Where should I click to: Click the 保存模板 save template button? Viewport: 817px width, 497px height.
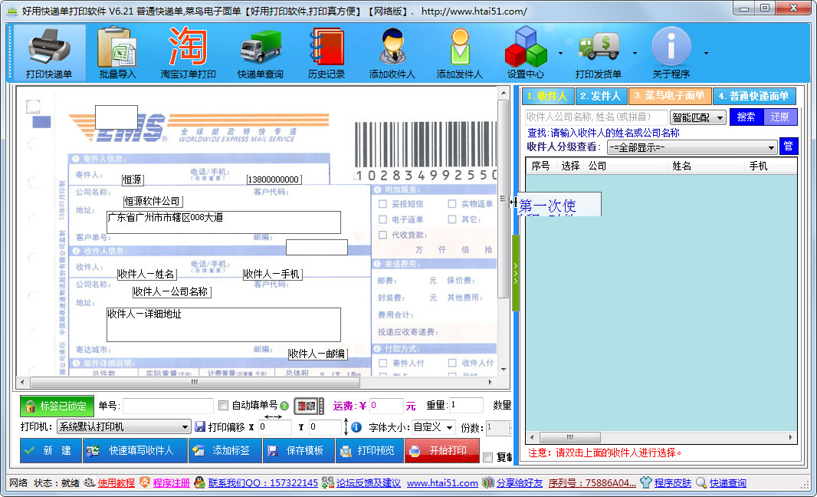click(299, 450)
